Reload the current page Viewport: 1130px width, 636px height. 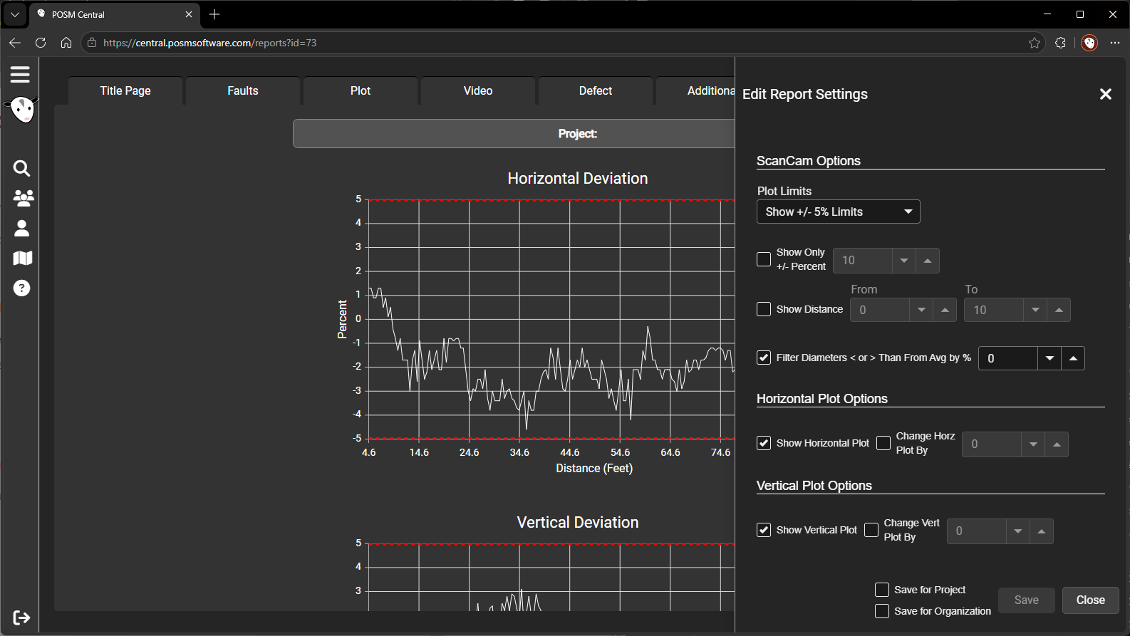pos(41,43)
